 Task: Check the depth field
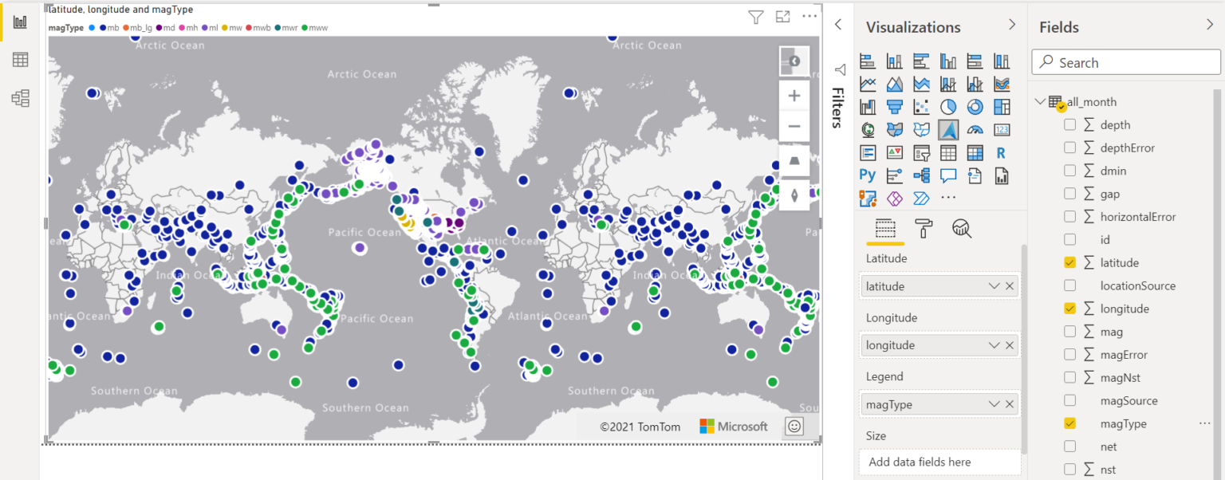coord(1071,124)
